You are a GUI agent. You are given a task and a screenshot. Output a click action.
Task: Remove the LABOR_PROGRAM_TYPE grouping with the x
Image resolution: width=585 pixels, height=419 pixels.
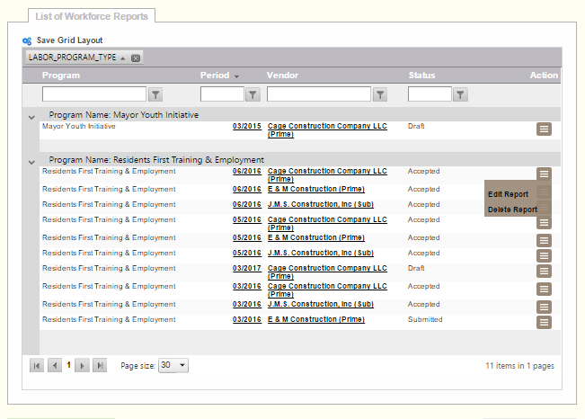coord(136,58)
